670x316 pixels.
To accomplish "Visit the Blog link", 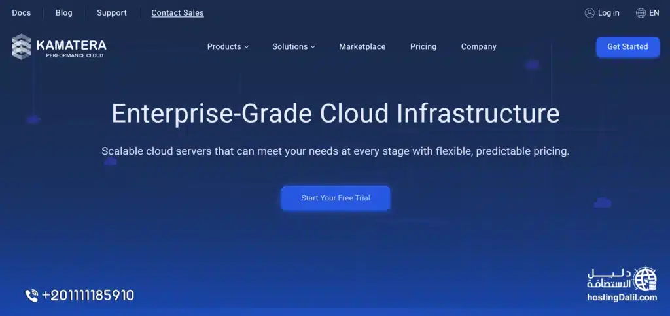I will coord(64,13).
